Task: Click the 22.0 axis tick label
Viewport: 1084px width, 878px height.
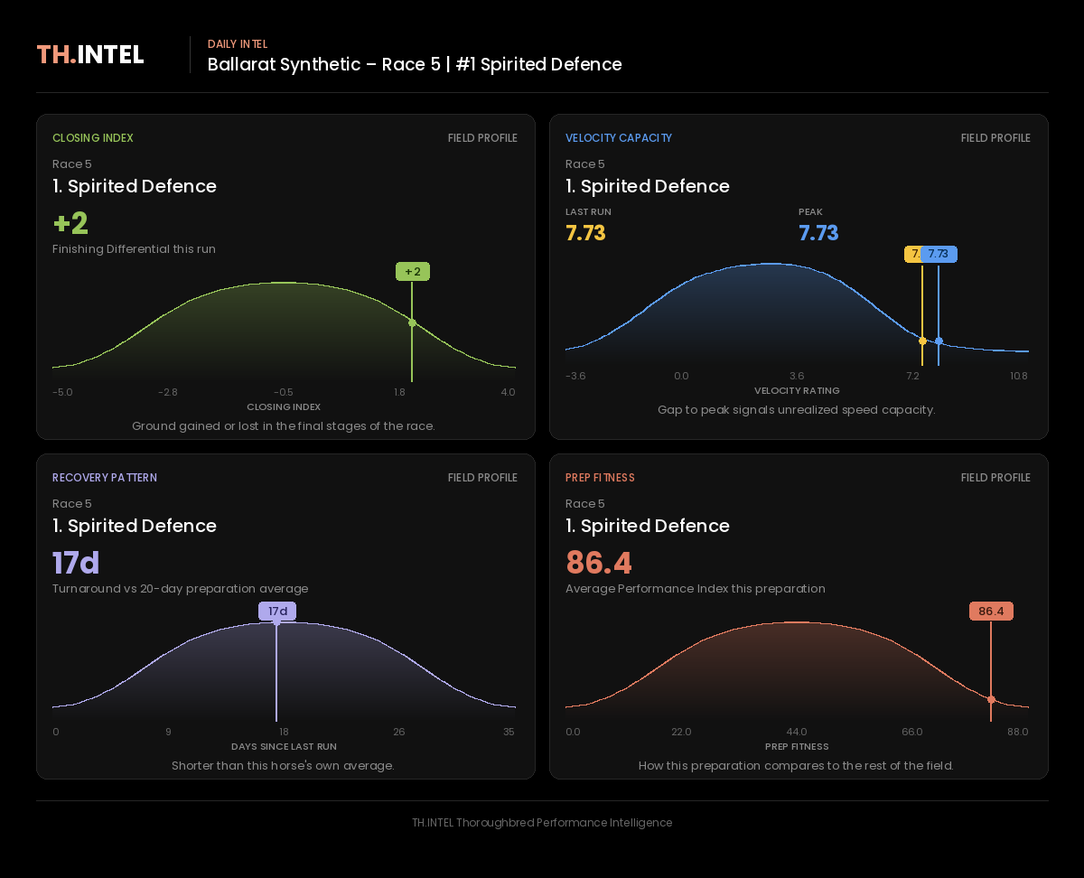Action: point(681,732)
